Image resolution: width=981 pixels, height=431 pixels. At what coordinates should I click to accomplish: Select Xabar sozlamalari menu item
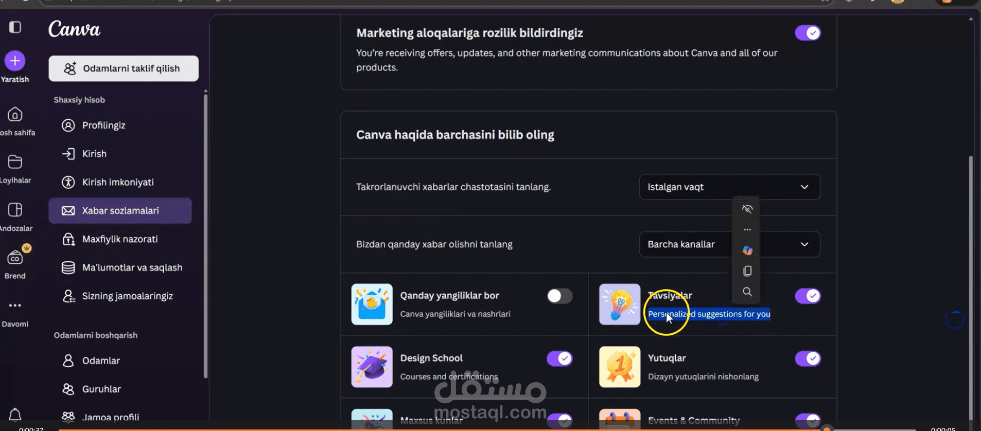(120, 211)
